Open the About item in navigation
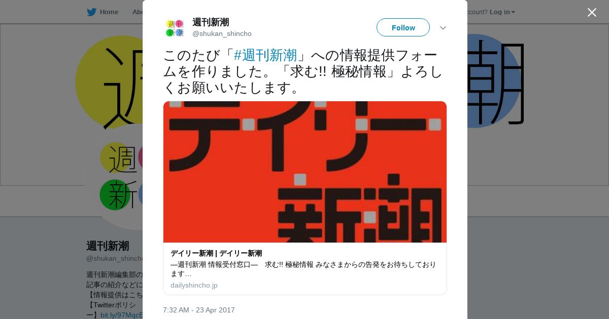Screen dimensions: 609x319 point(138,12)
